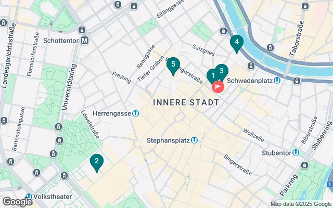Screen dimensions: 333x208
Task: Click the Stephansplatz U-Bahn icon
Action: tap(194, 140)
